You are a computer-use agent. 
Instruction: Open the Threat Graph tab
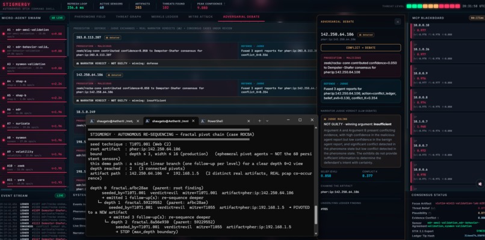point(128,17)
